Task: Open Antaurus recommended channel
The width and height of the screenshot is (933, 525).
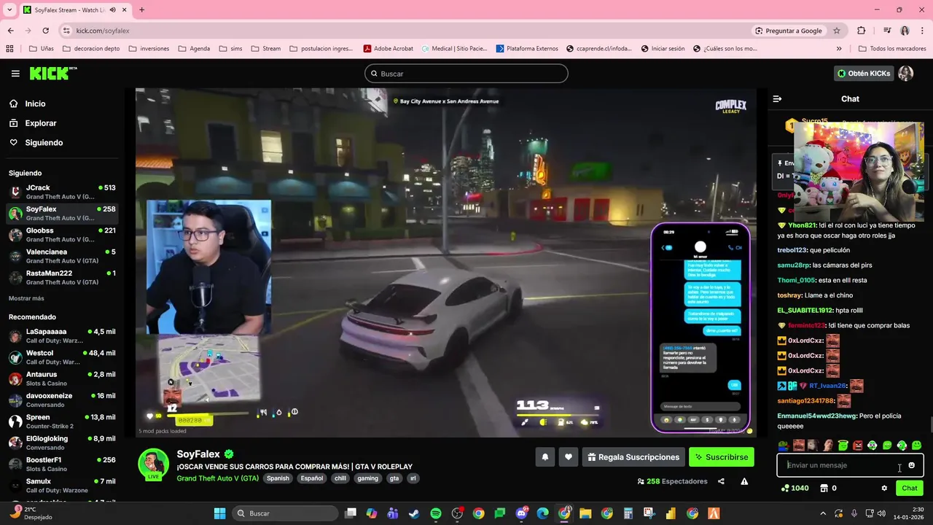Action: pos(62,378)
